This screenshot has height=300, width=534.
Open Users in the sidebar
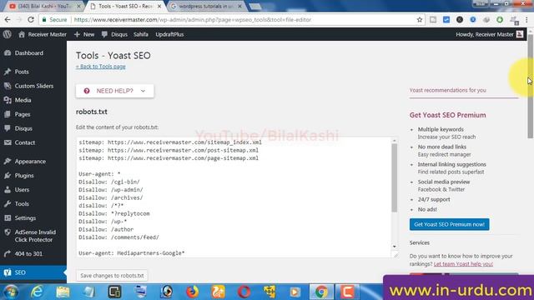pos(22,189)
